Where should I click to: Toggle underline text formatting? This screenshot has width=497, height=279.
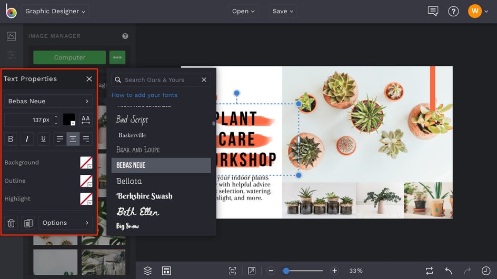pyautogui.click(x=43, y=139)
